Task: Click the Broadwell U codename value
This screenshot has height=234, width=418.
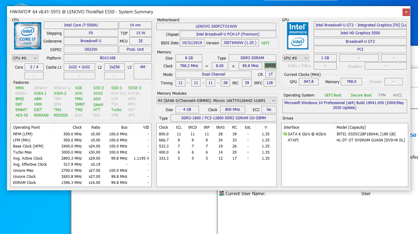Action: (91, 41)
